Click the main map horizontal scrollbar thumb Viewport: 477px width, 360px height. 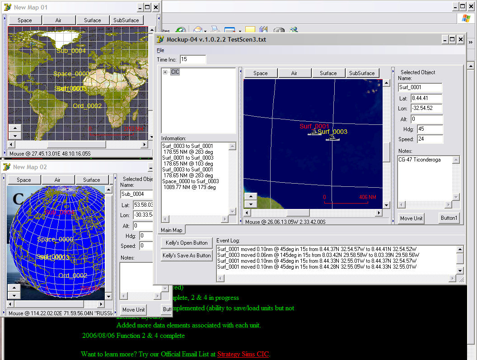click(298, 213)
